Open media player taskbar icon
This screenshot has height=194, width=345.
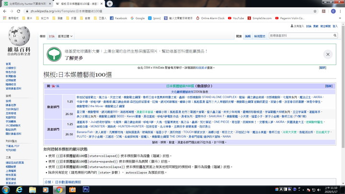coord(46,190)
